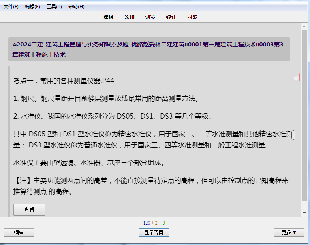Open the 工具(T) menu
310x245 pixels.
[x=54, y=7]
